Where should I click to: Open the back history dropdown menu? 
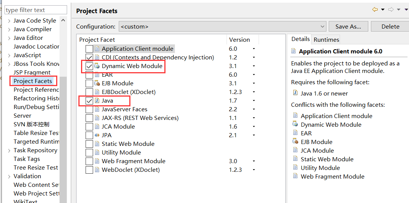point(383,10)
